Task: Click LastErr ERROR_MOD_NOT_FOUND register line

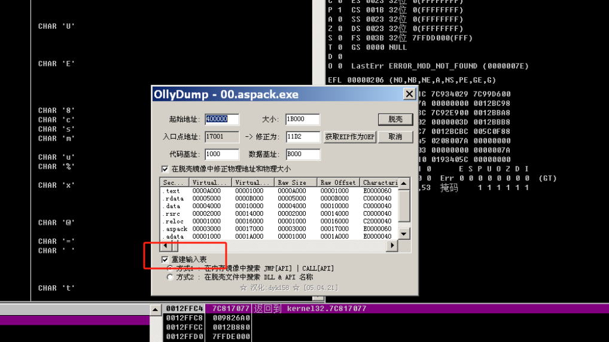Action: (x=428, y=66)
